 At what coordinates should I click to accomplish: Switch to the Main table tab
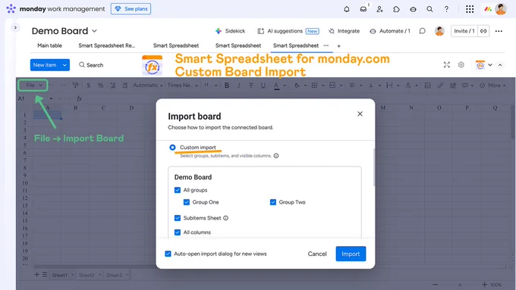[49, 45]
